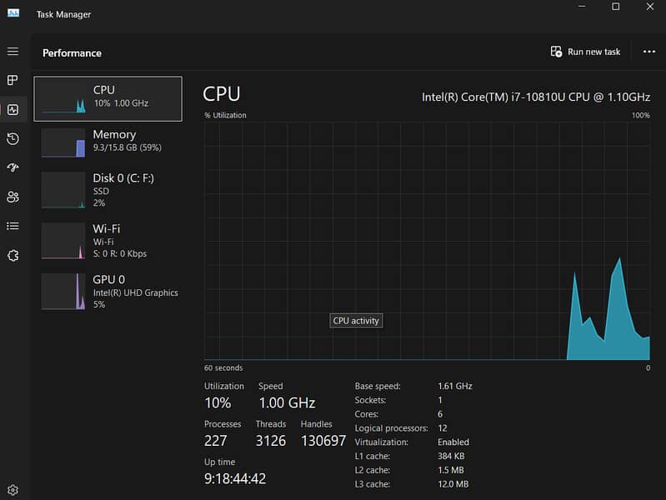Select the Performance page icon
666x500 pixels.
(13, 109)
